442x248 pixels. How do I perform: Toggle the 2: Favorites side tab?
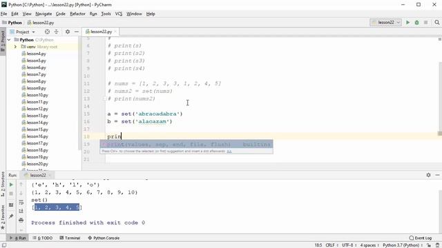(3, 217)
